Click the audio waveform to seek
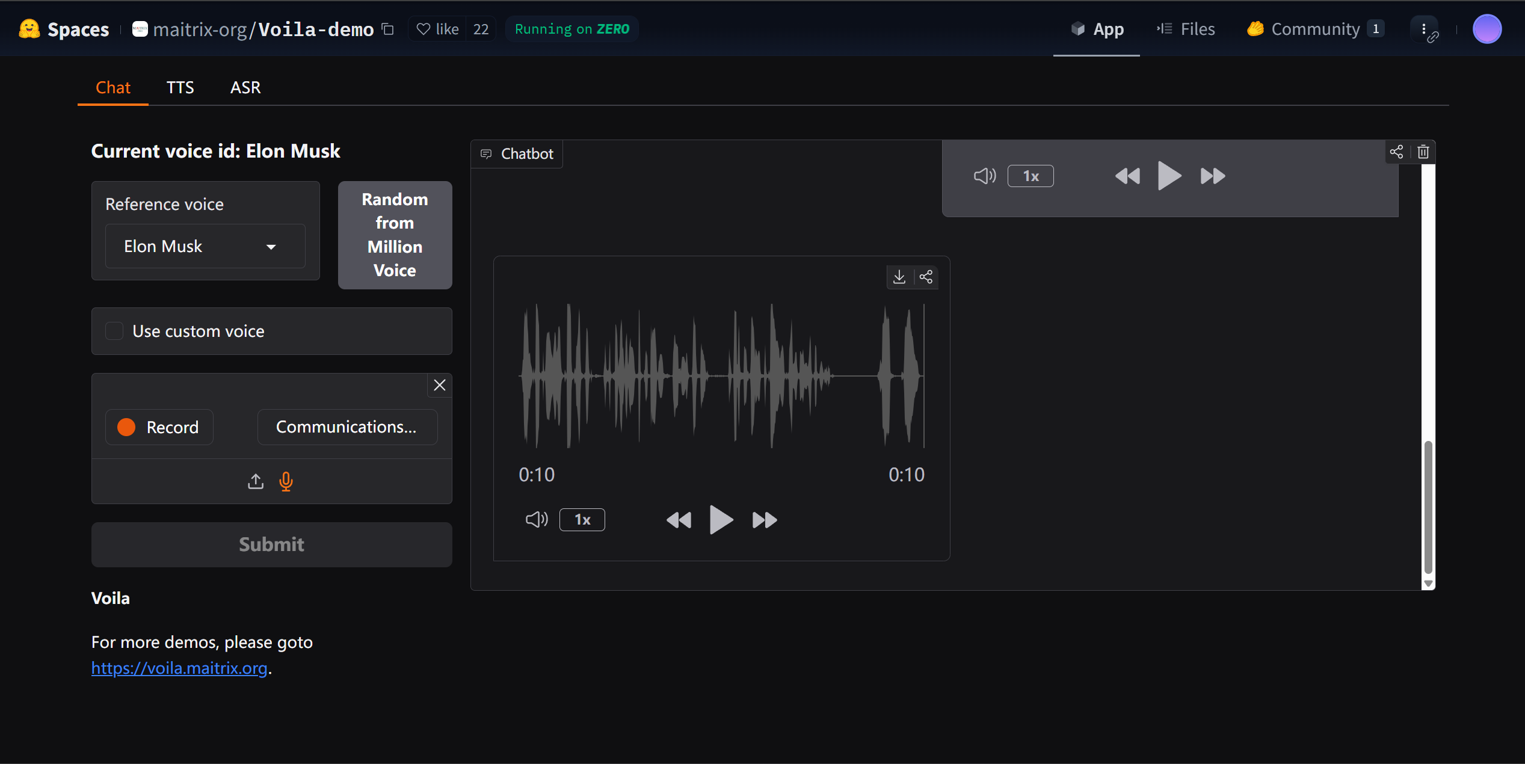Image resolution: width=1525 pixels, height=764 pixels. [721, 376]
